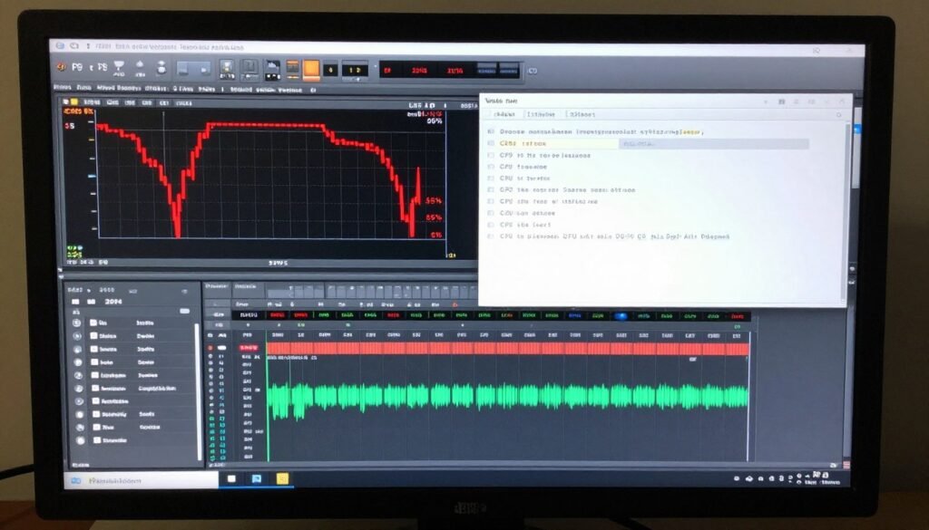Select the orange record-style icon in the top toolbar

pyautogui.click(x=309, y=69)
